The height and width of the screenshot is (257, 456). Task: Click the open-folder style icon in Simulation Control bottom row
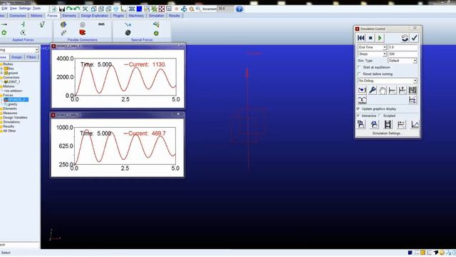374,125
